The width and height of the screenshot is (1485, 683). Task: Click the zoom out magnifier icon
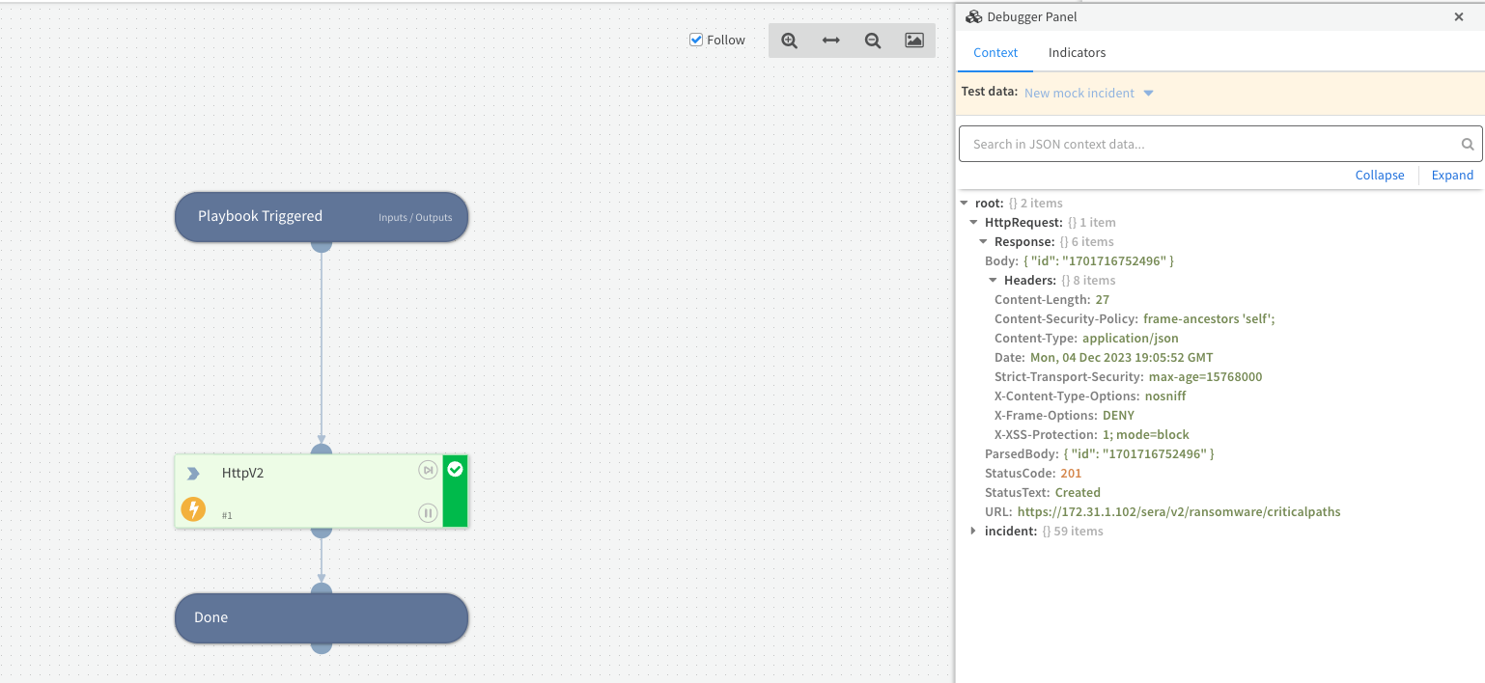pos(872,41)
